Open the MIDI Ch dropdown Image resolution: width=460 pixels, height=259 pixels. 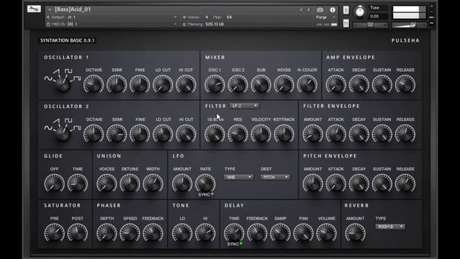[112, 24]
